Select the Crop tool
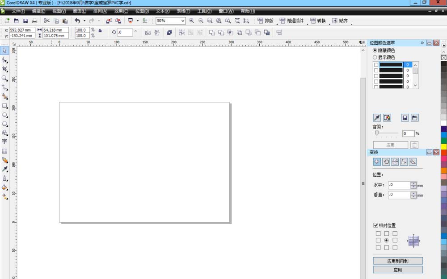The height and width of the screenshot is (279, 447). click(4, 69)
